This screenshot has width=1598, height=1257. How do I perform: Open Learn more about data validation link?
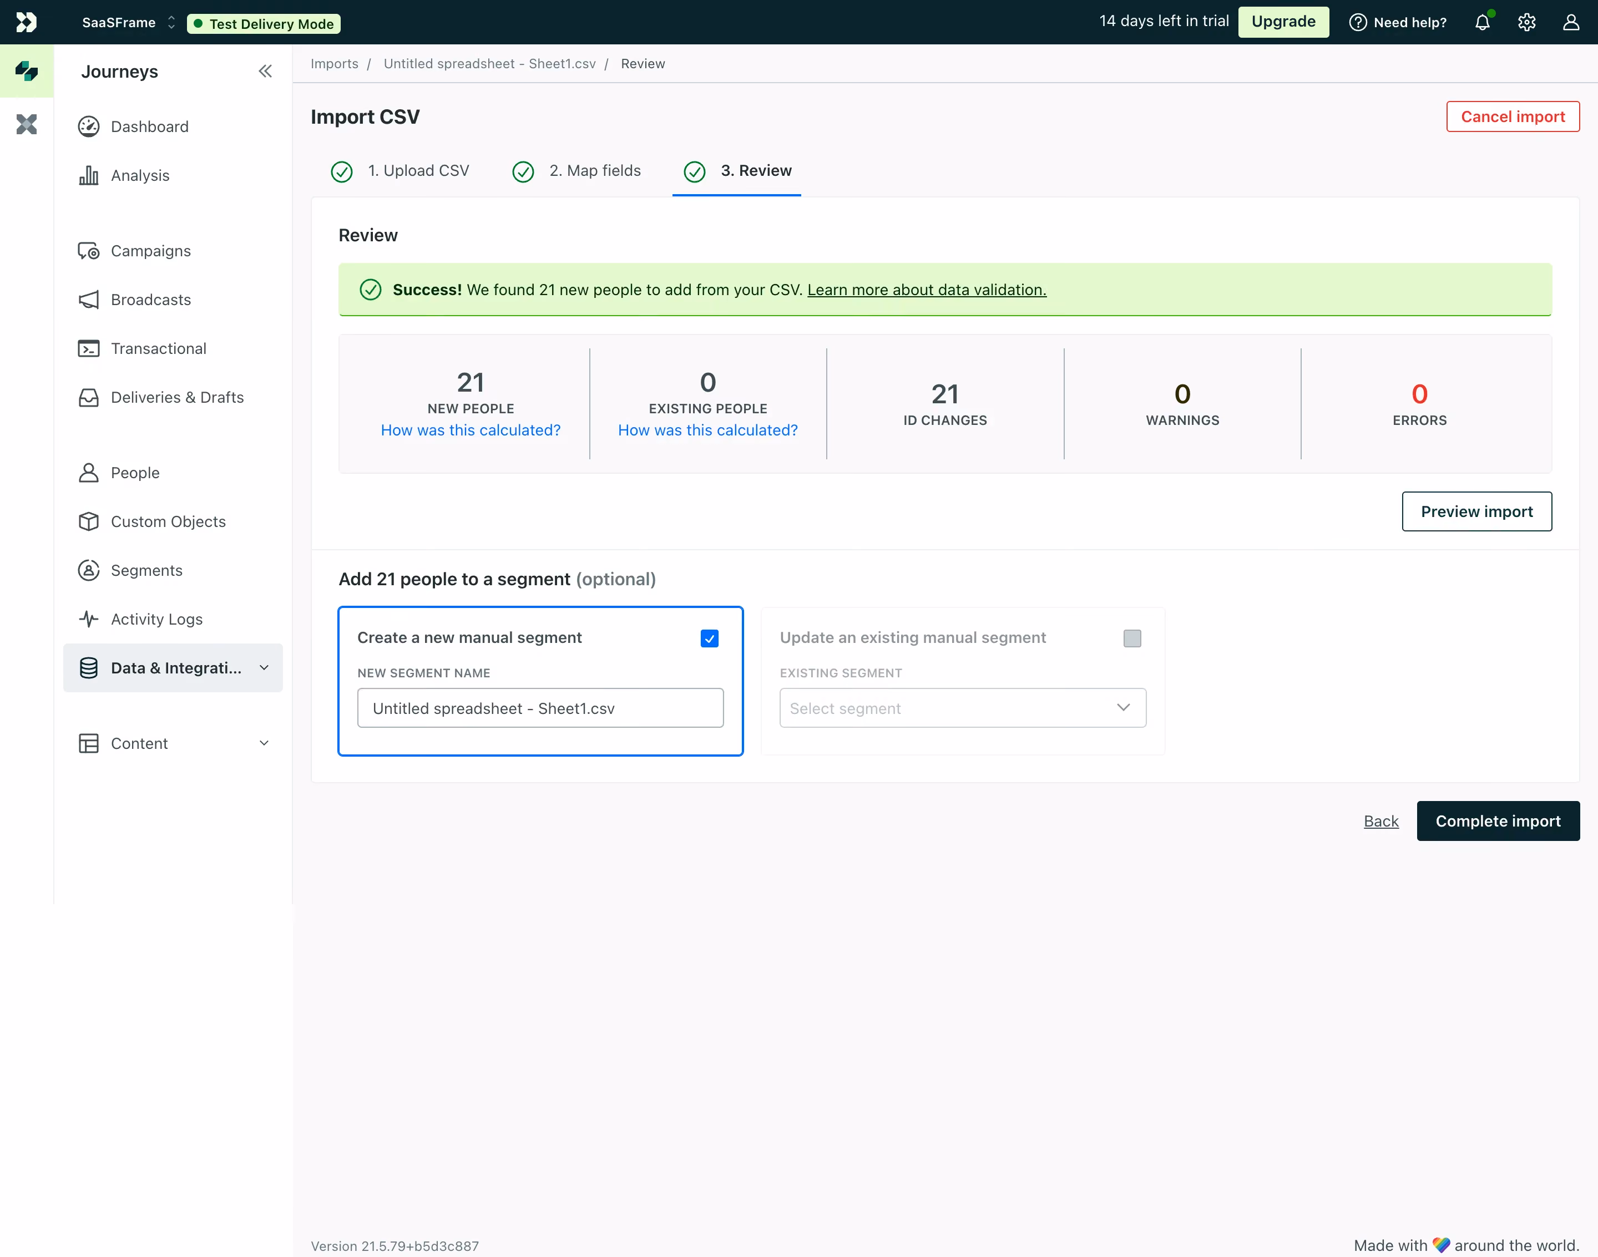coord(927,290)
